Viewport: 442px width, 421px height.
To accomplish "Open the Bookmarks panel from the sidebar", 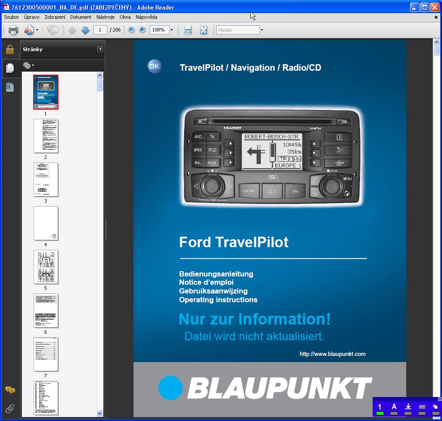I will [x=10, y=87].
